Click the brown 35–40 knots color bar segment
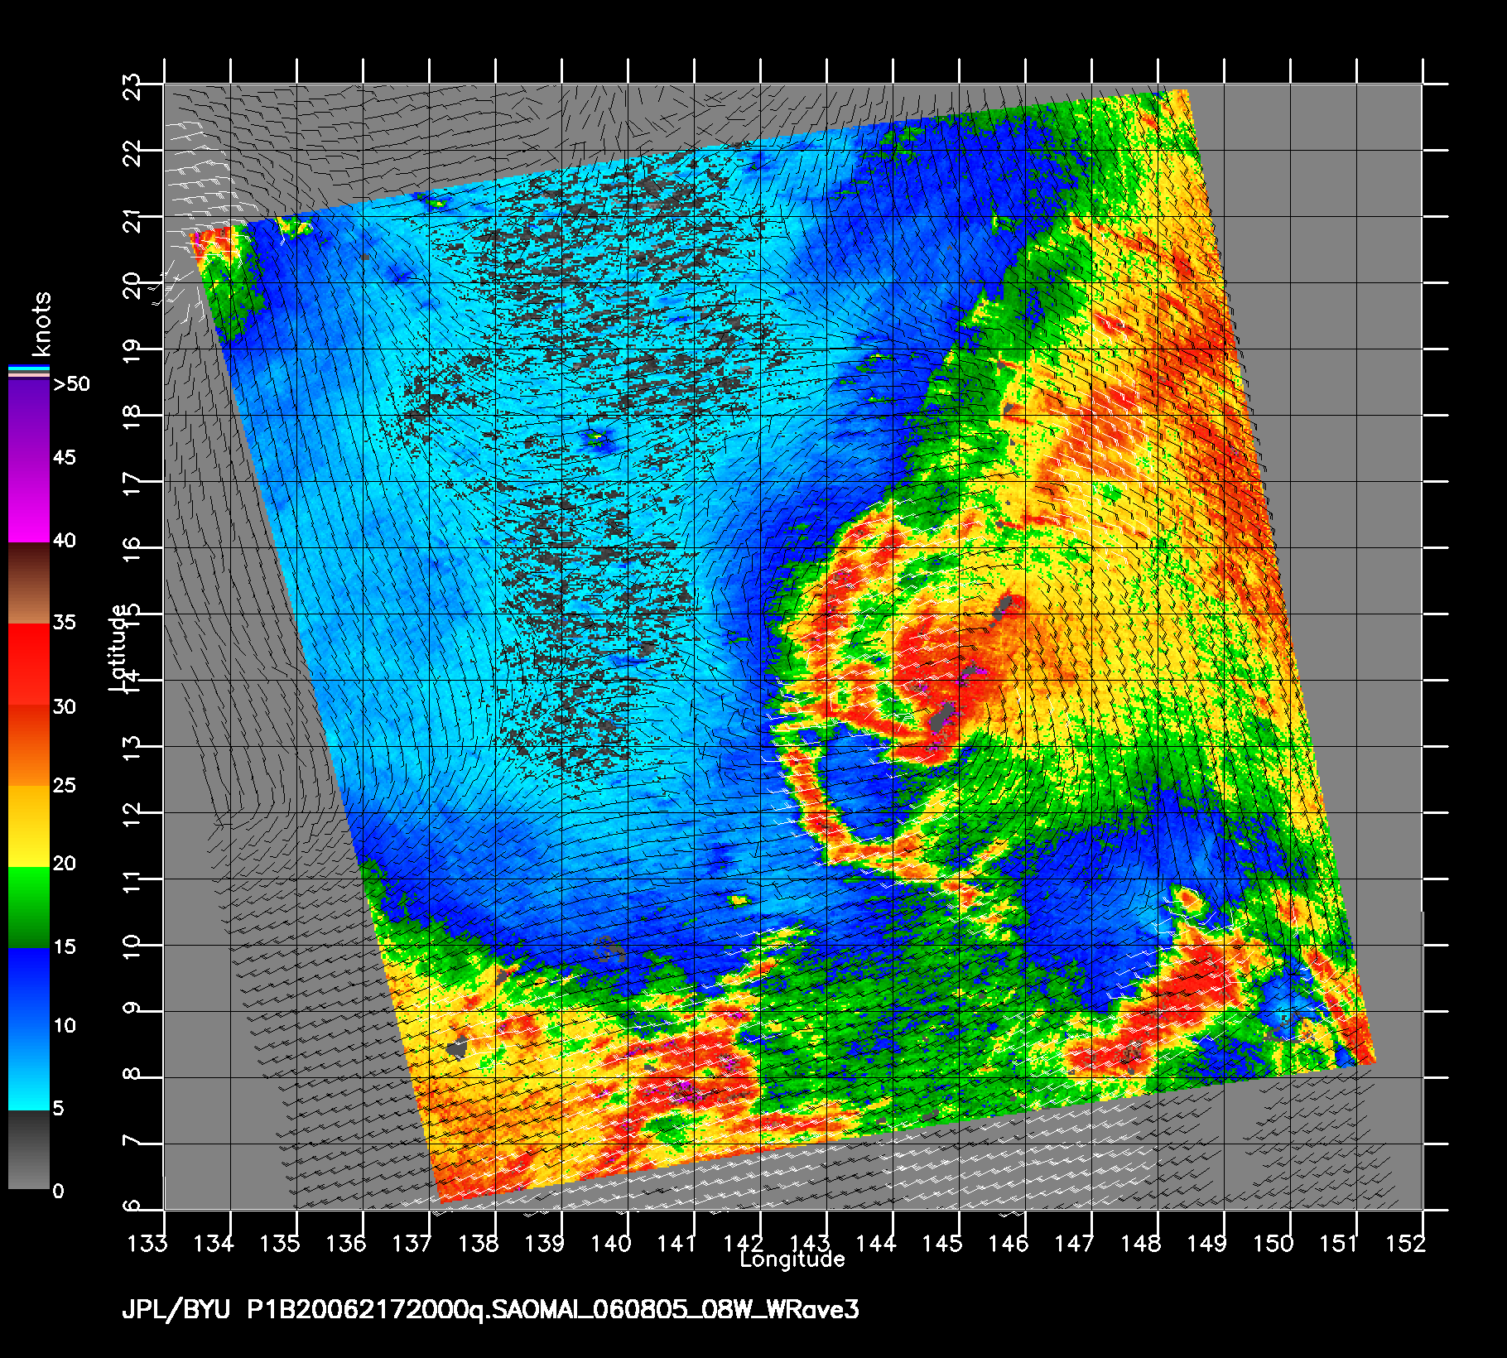Viewport: 1507px width, 1358px height. [29, 583]
